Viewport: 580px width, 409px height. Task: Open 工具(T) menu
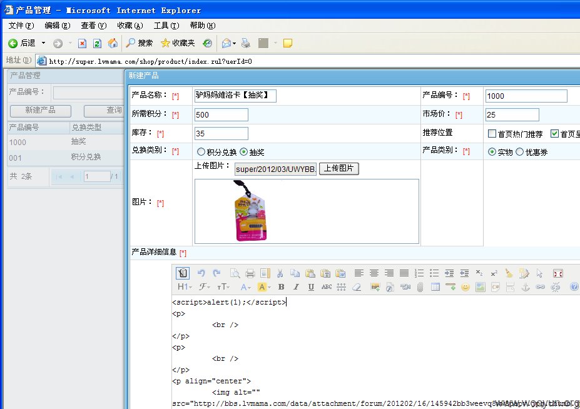(166, 26)
